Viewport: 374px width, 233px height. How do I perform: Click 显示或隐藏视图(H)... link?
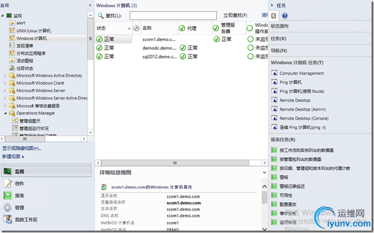pos(21,148)
